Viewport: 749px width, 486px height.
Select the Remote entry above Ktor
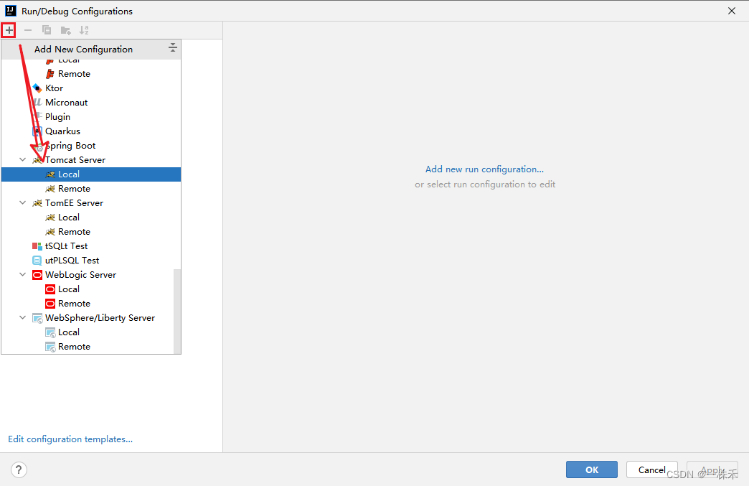91,74
